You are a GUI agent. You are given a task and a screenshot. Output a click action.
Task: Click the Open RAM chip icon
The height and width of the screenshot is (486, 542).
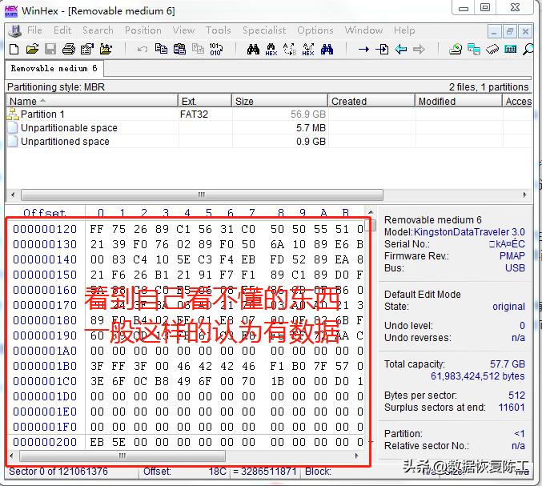click(x=492, y=50)
